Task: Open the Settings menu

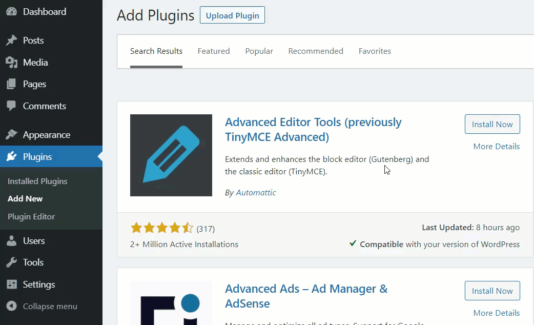Action: [51, 284]
